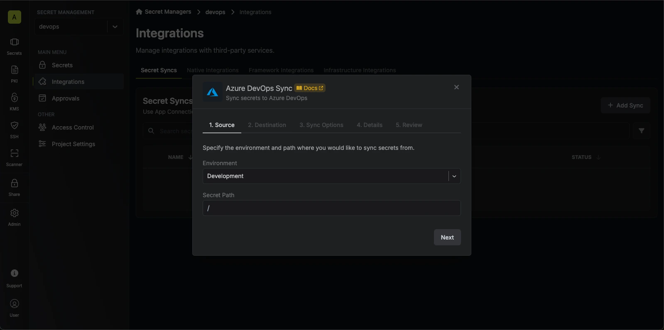Sort by STATUS column arrow

coord(598,157)
